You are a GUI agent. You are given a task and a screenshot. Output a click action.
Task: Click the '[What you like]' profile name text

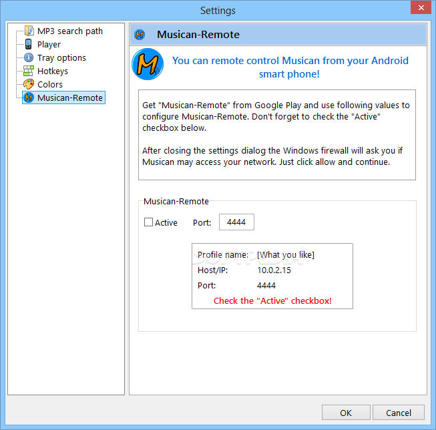286,255
